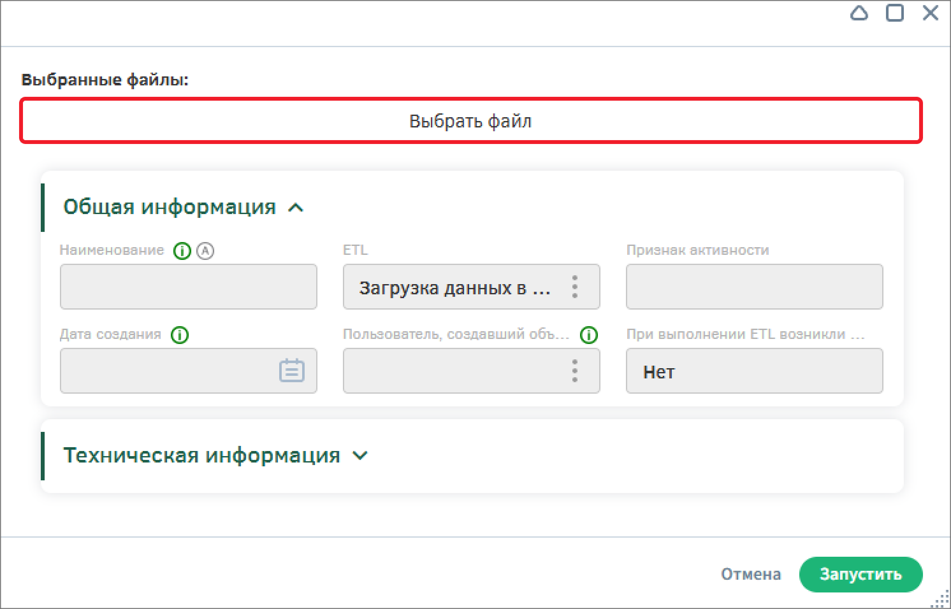
Task: Open the three-dot menu in ETL field
Action: [575, 287]
